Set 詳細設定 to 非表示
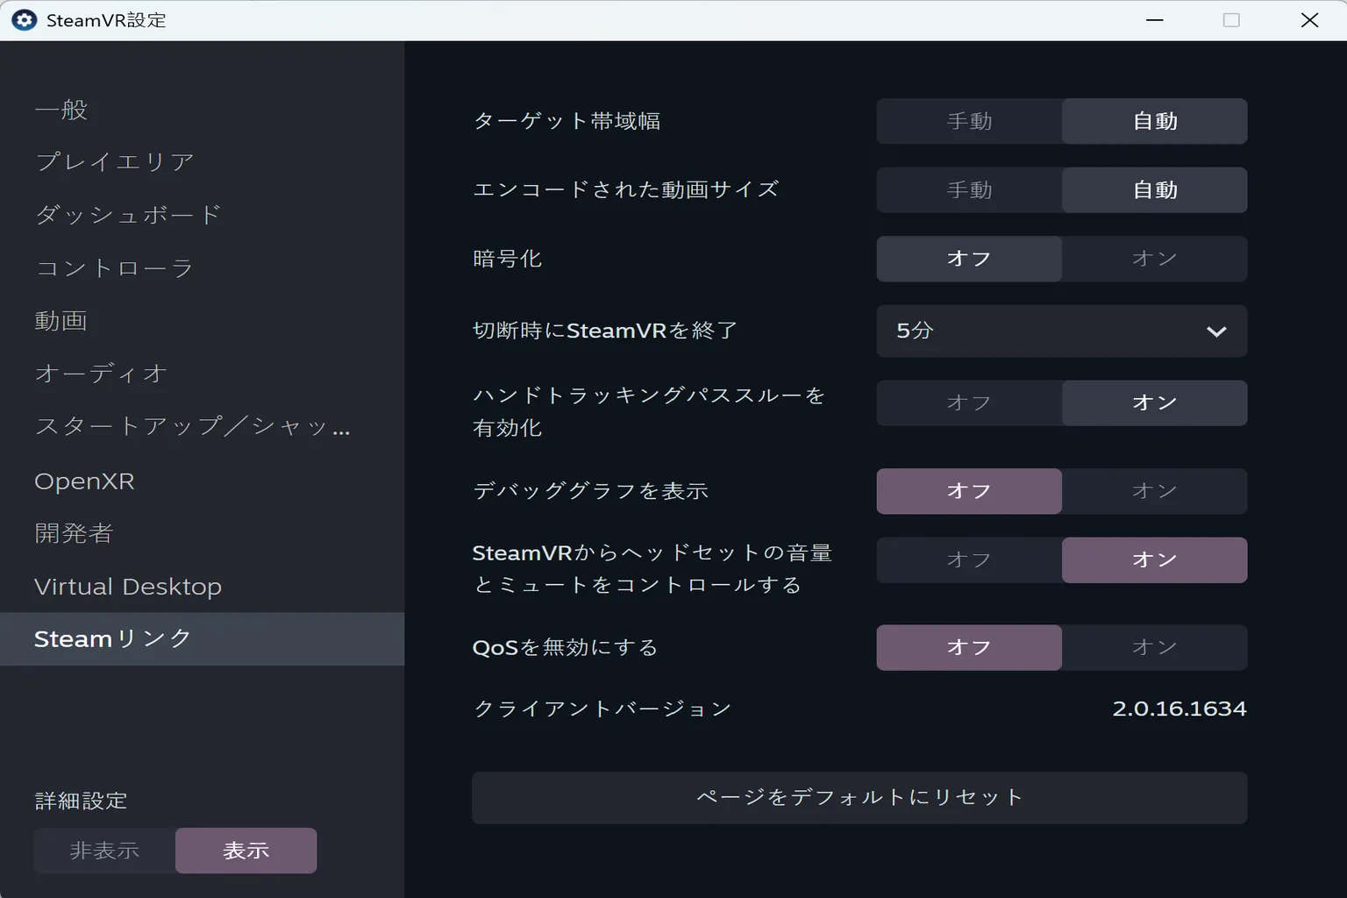1347x898 pixels. (105, 851)
